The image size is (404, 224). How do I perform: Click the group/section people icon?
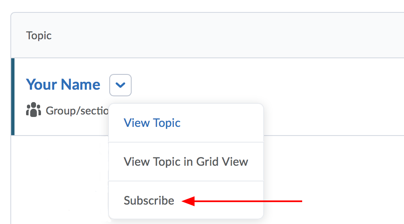click(34, 110)
